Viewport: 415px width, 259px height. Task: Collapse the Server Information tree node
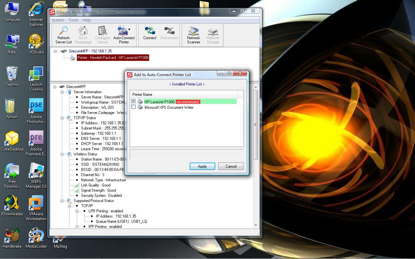coord(62,92)
